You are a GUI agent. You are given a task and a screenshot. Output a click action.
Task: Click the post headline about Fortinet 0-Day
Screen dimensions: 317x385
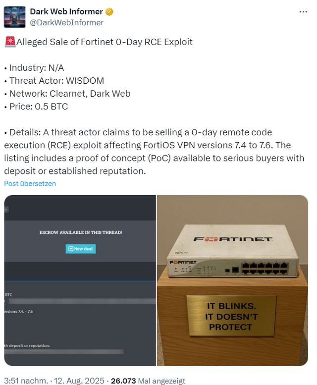tap(105, 42)
